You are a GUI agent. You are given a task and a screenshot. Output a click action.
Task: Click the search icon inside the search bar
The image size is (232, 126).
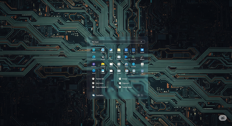141,42
